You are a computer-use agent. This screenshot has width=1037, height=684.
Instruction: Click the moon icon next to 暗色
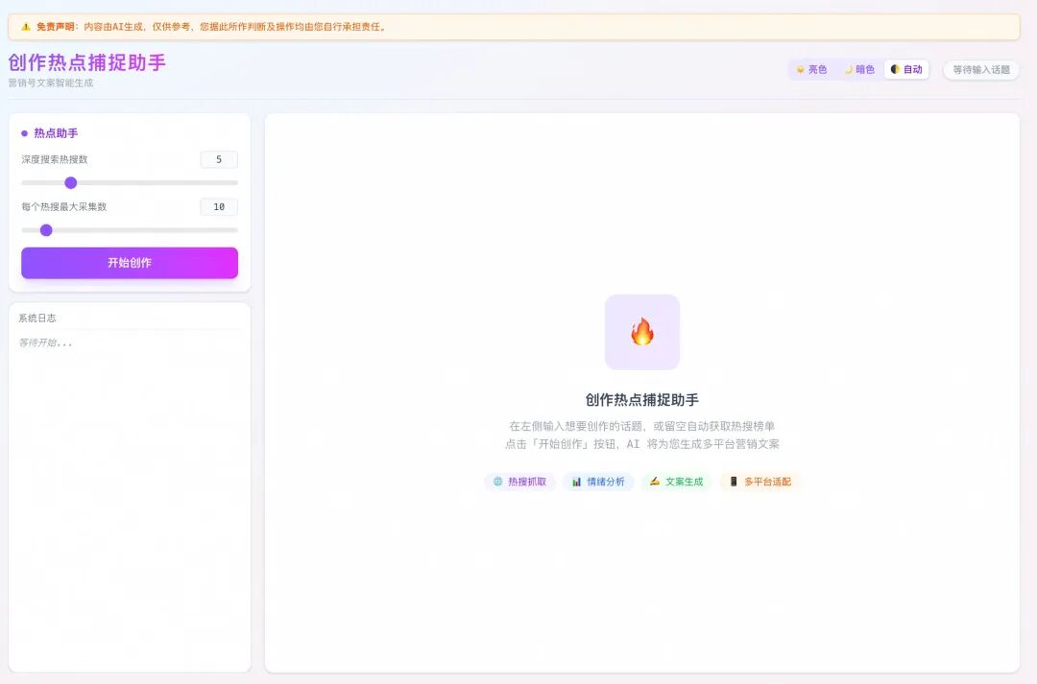846,69
